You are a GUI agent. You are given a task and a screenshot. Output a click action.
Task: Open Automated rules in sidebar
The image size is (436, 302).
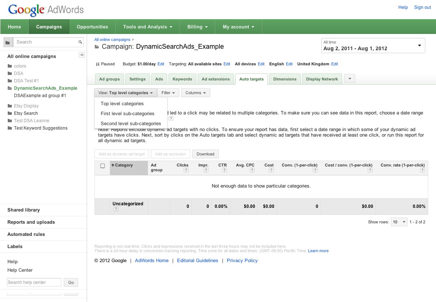point(26,234)
